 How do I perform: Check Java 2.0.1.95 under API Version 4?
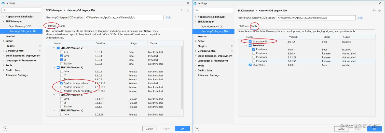pyautogui.click(x=62, y=115)
